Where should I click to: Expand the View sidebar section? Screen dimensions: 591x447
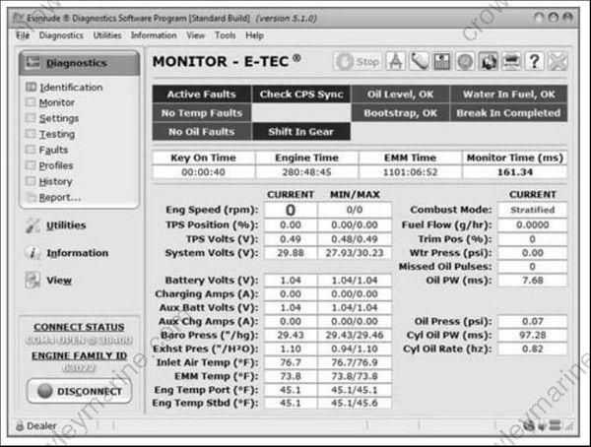tap(58, 281)
